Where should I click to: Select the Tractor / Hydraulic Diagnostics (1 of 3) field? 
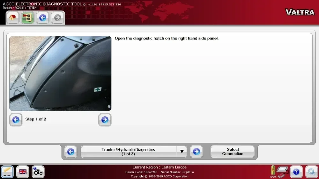coord(129,152)
